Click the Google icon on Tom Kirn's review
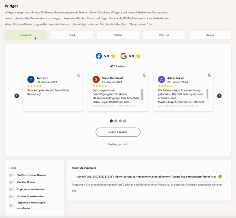The width and height of the screenshot is (236, 218). tap(79, 75)
